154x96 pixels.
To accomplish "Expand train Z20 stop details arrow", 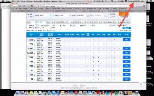I will (34, 71).
